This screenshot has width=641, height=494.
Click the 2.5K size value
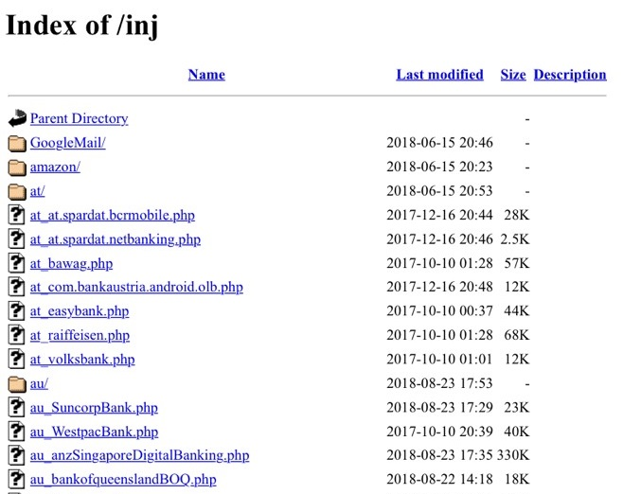click(515, 239)
